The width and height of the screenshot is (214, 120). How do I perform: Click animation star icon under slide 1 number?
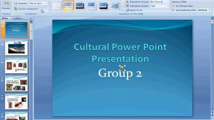pyautogui.click(x=2, y=26)
